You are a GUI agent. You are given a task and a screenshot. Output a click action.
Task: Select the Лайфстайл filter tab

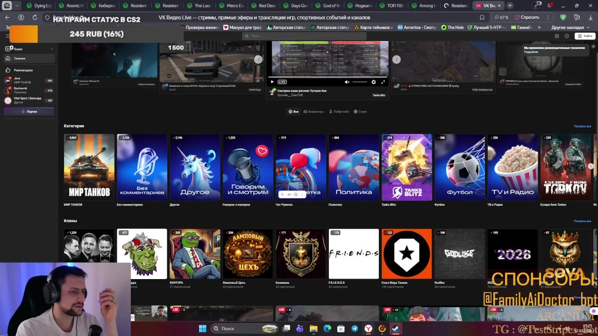point(339,112)
